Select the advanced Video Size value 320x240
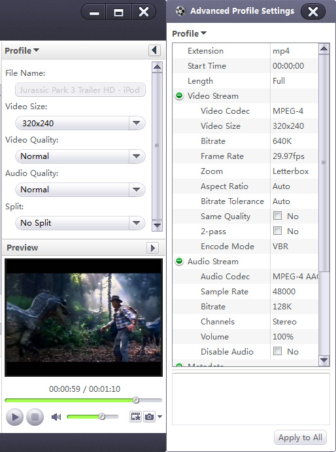The height and width of the screenshot is (452, 336). [288, 126]
